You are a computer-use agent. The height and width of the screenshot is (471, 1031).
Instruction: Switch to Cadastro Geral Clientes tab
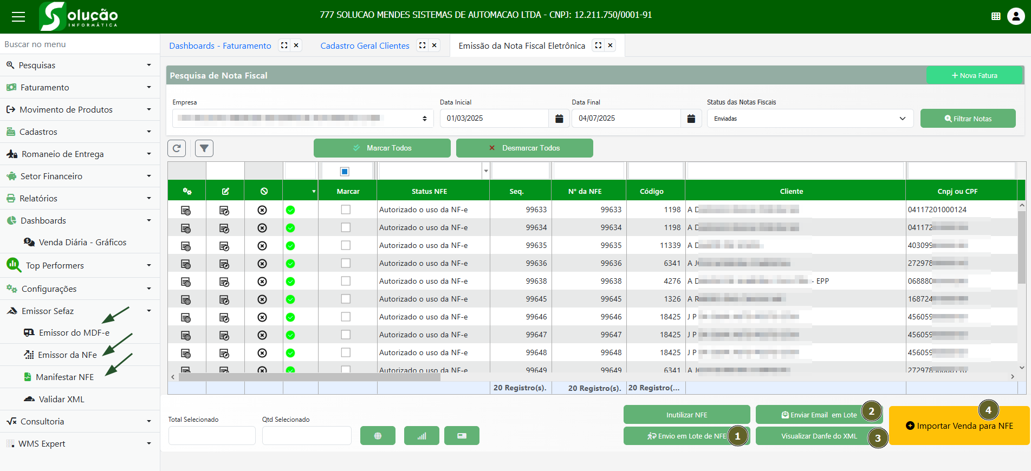click(x=365, y=46)
